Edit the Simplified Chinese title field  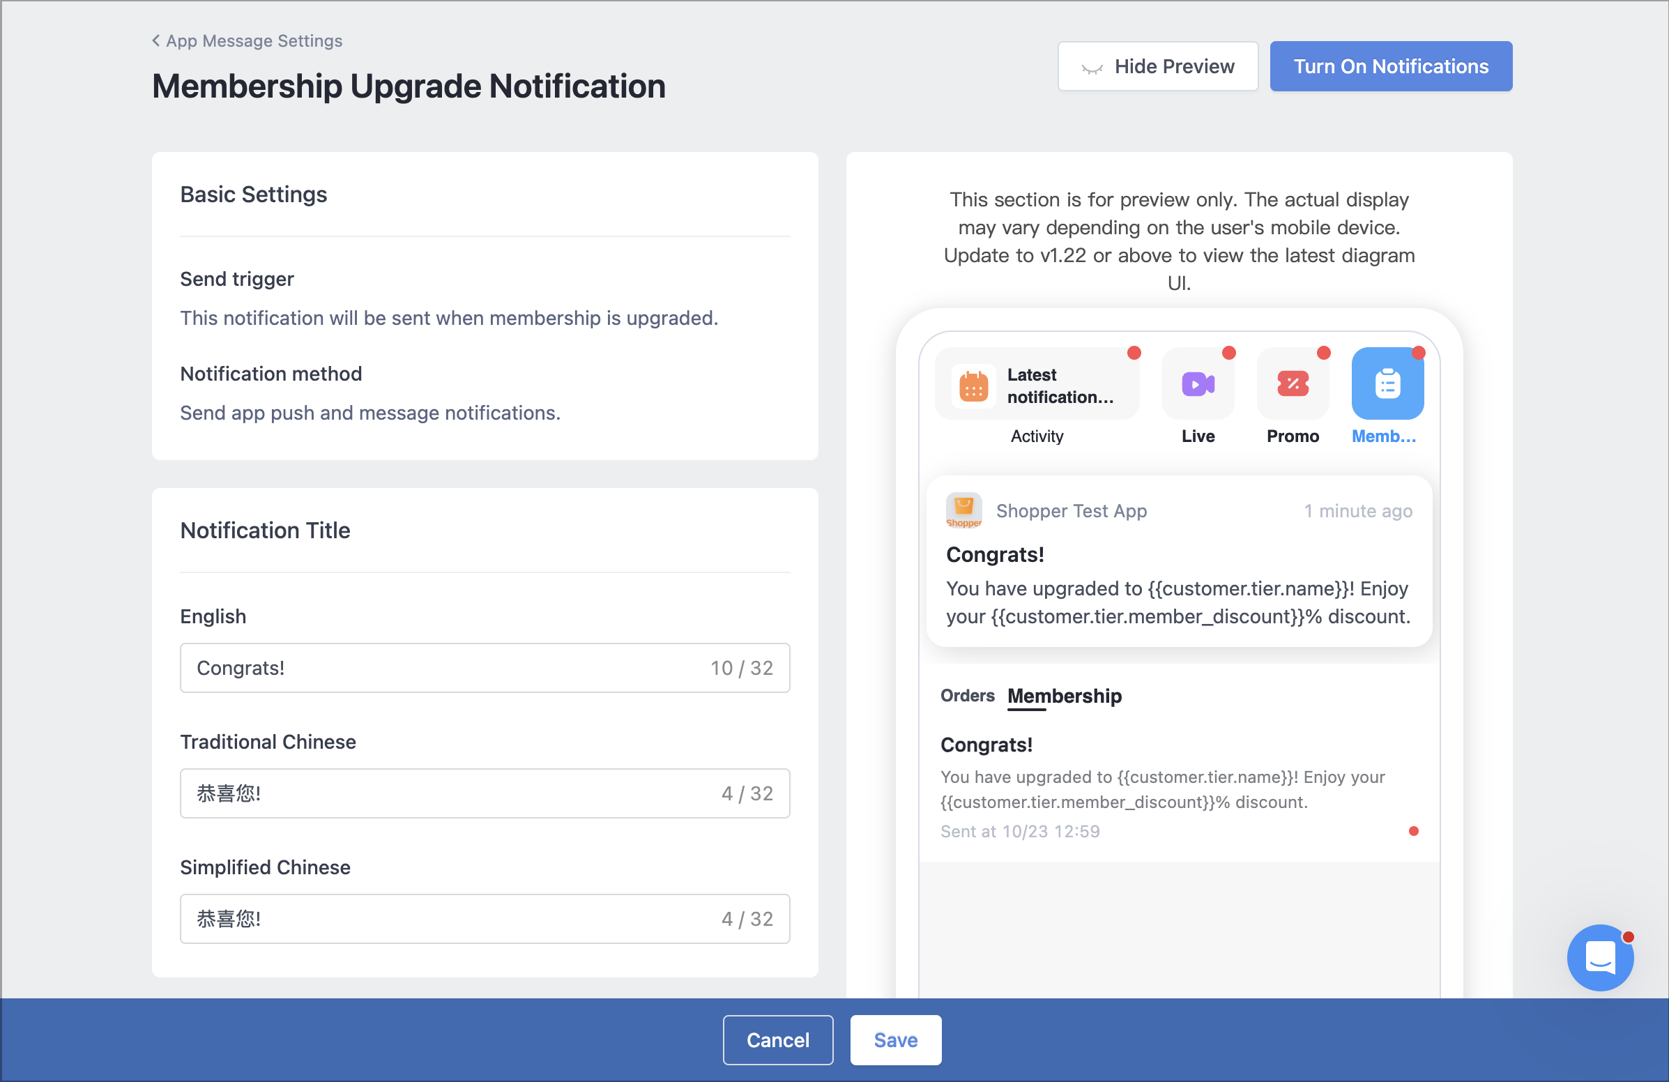pos(485,919)
